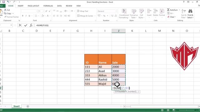Screen dimensions: 200x112
Task: Open the Clear eraser menu
Action: pyautogui.click(x=172, y=17)
